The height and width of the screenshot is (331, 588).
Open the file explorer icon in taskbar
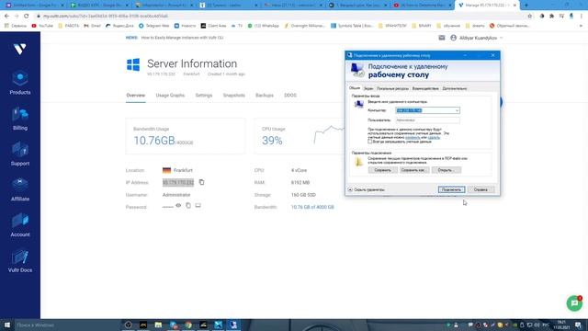(158, 325)
